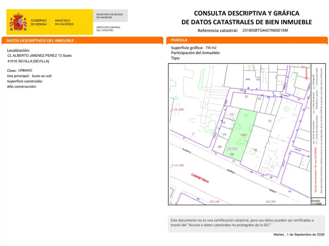Click 'DIRECCIÓN GENERAL DEL CATASTRO' text

[108, 29]
